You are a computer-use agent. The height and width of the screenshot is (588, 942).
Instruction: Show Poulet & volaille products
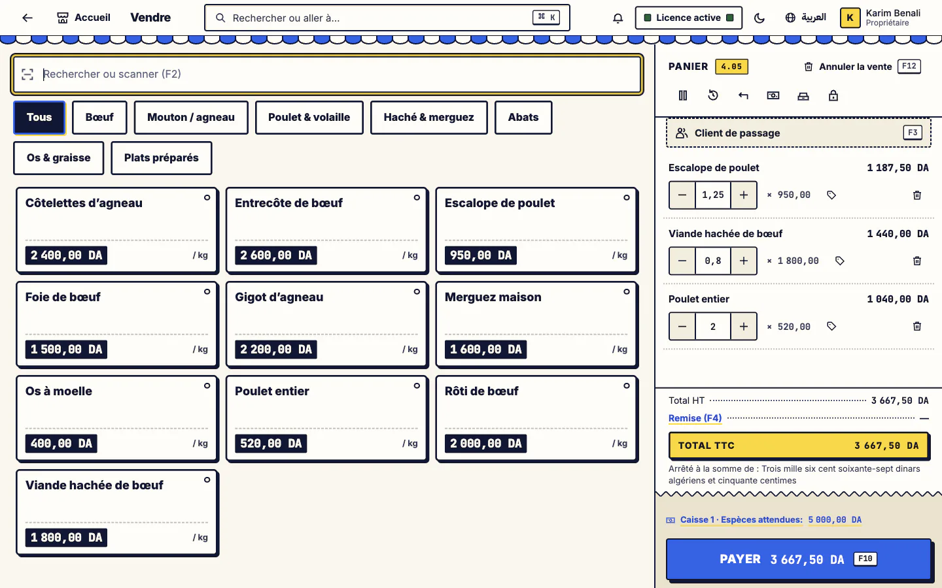point(309,118)
